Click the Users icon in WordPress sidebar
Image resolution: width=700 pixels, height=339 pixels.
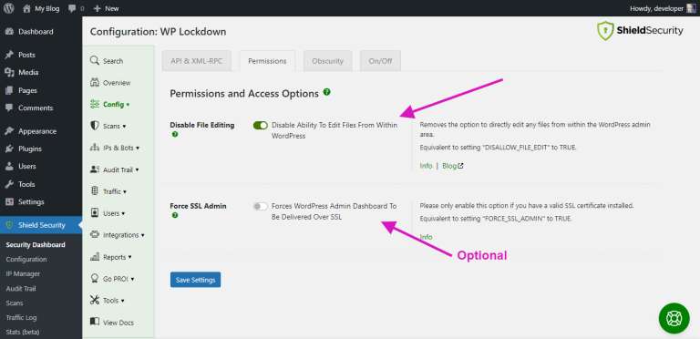9,166
